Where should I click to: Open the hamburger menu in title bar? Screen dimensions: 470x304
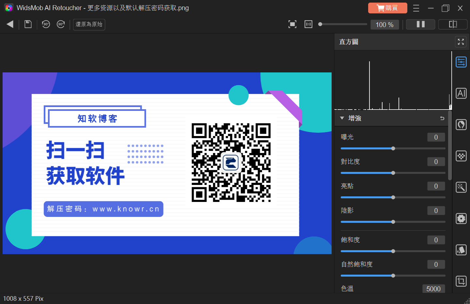(x=416, y=8)
